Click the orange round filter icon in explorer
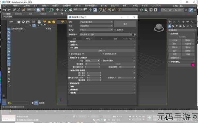 [x=54, y=22]
